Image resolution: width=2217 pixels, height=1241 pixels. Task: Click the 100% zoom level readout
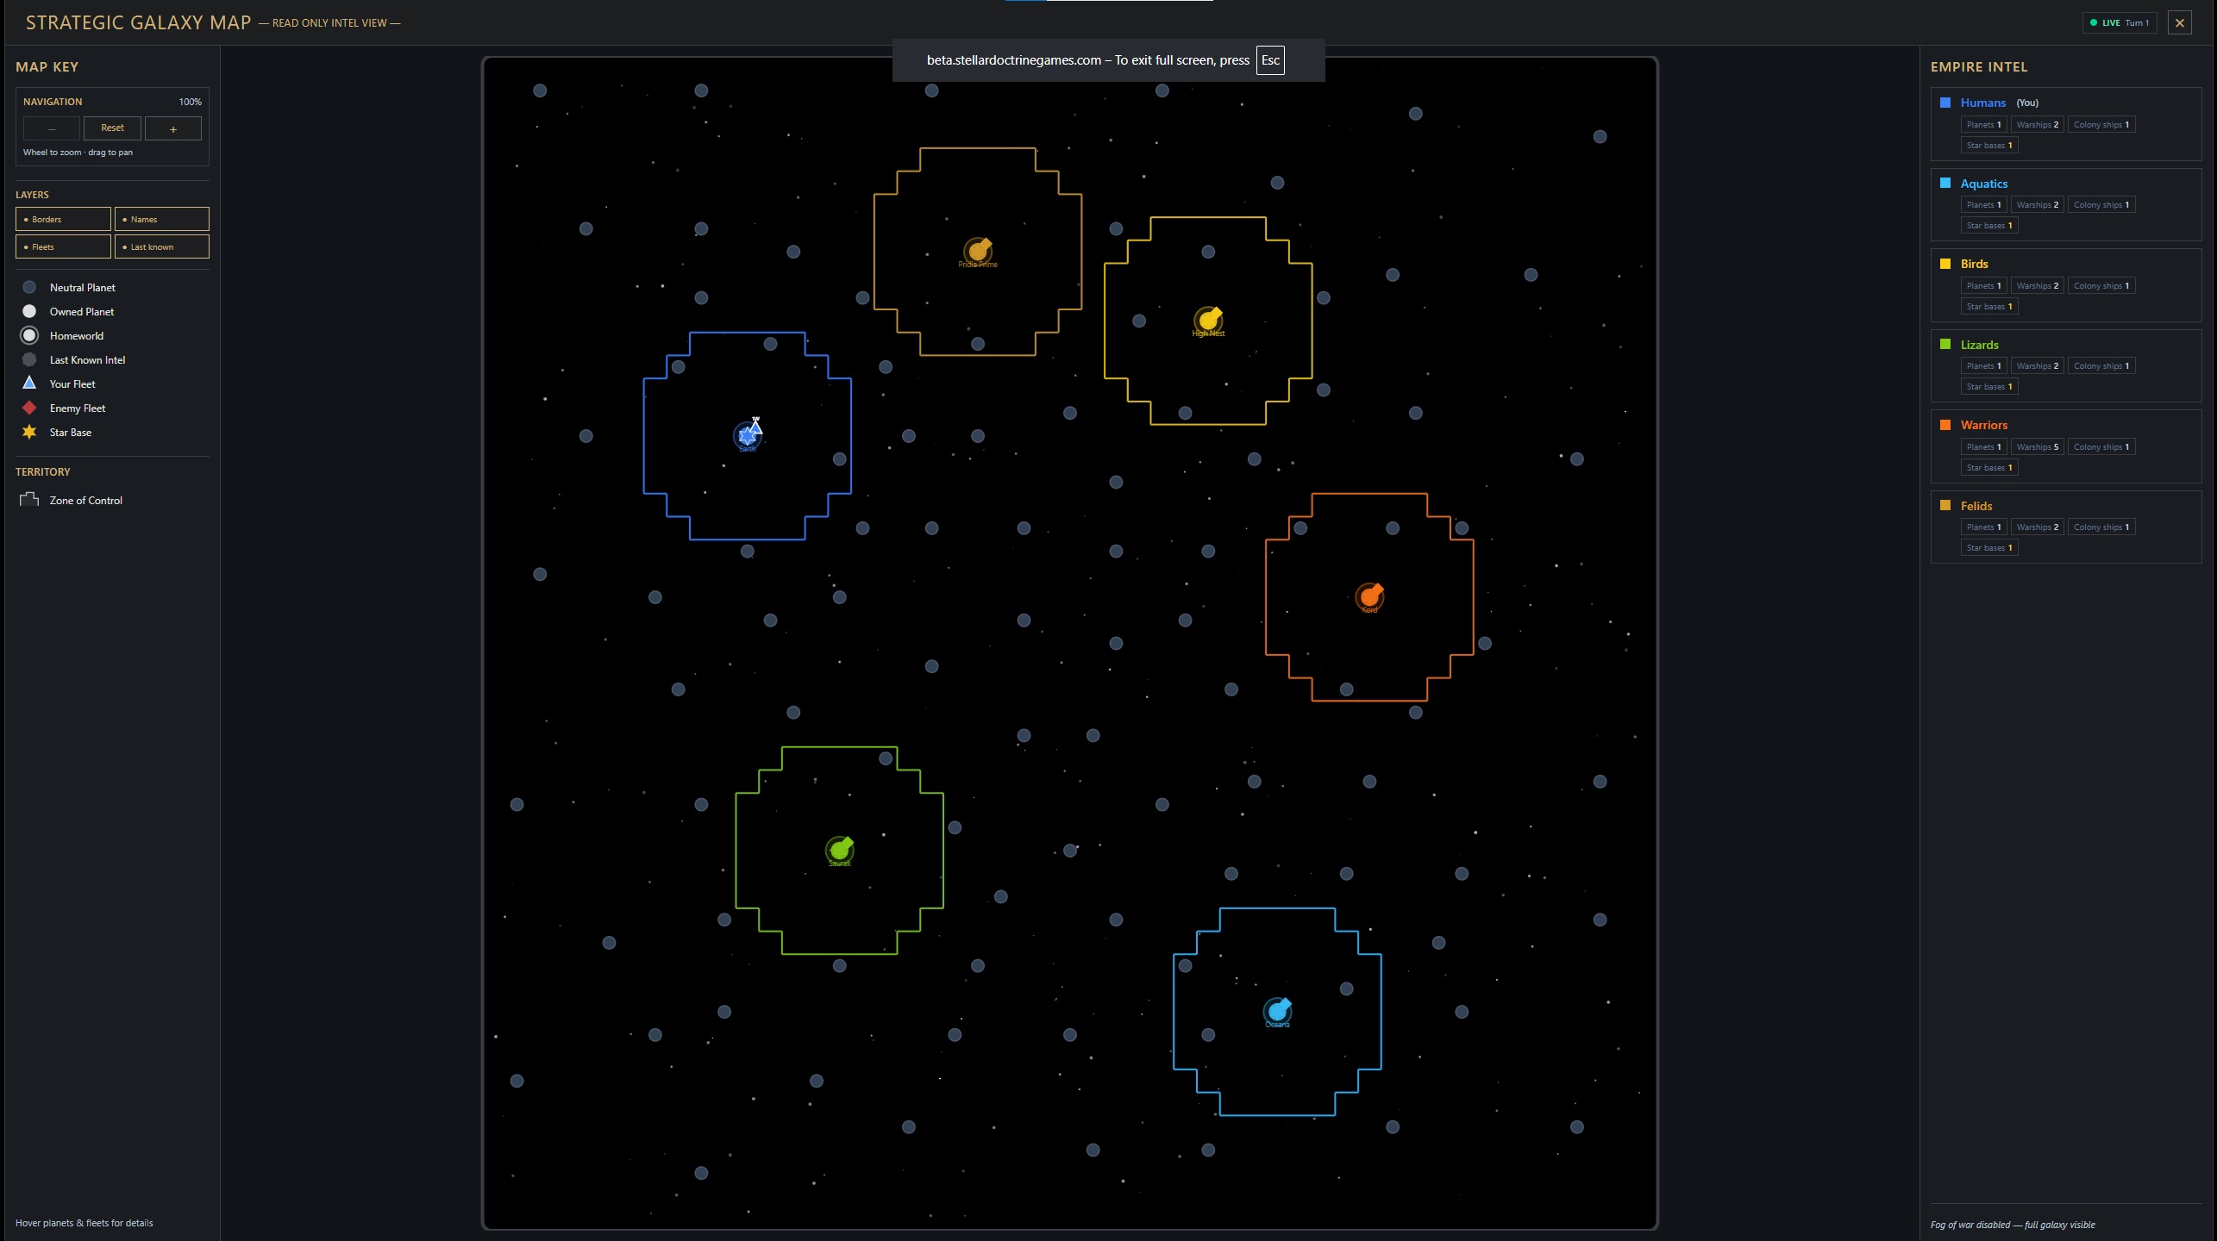[x=190, y=102]
